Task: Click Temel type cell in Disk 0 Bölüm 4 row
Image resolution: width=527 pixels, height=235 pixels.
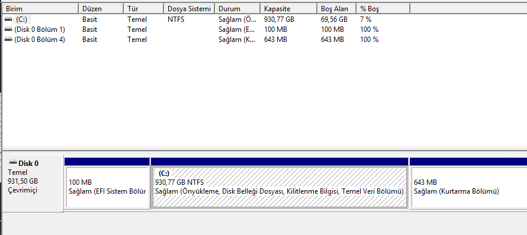Action: 137,40
